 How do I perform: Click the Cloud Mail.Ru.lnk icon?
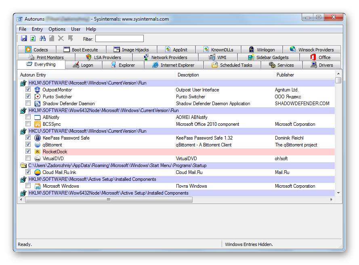pos(37,172)
